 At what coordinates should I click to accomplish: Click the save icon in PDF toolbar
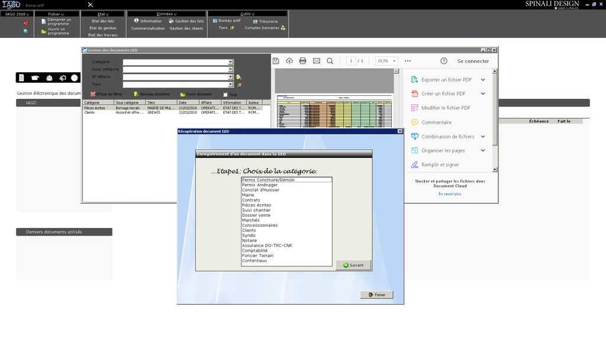click(x=276, y=61)
